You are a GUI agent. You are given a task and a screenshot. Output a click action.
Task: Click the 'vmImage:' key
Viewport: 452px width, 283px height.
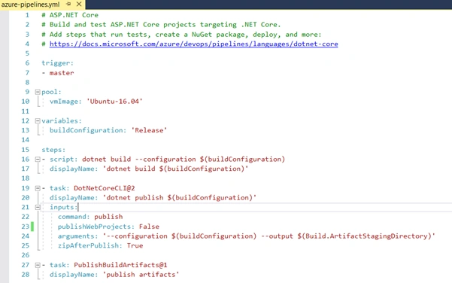[65, 102]
